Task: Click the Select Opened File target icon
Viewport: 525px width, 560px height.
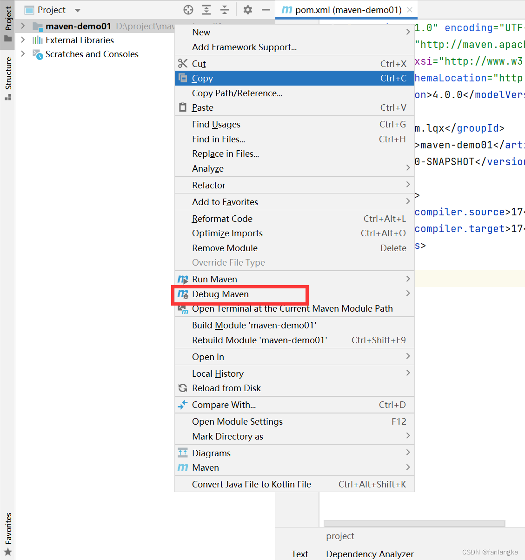Action: click(x=188, y=10)
